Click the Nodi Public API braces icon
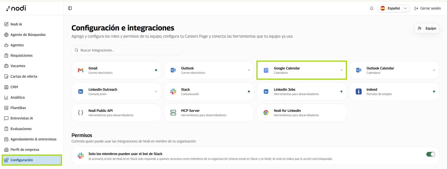Image resolution: width=447 pixels, height=169 pixels. coord(80,113)
